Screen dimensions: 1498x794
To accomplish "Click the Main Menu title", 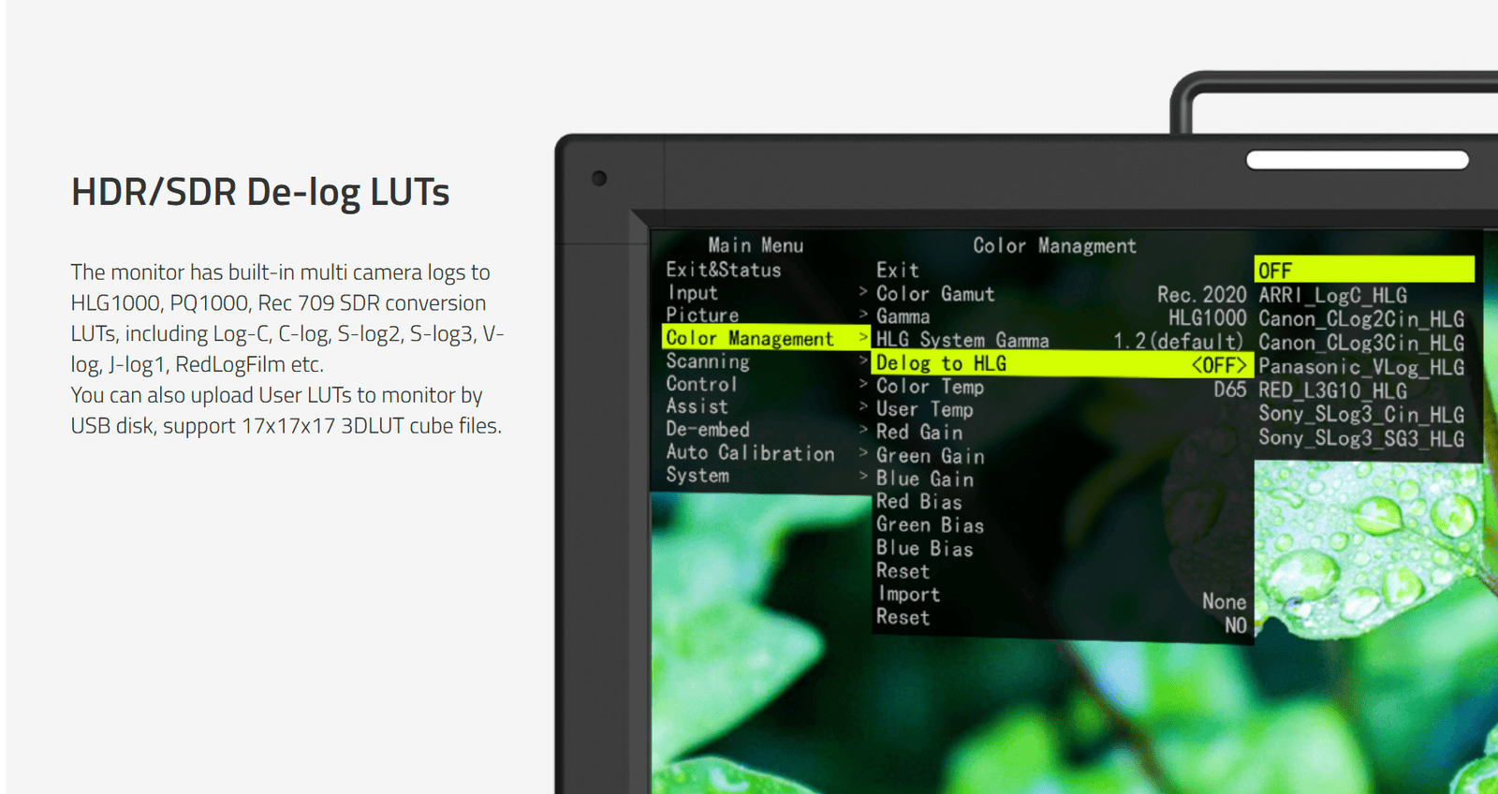I will pos(756,245).
